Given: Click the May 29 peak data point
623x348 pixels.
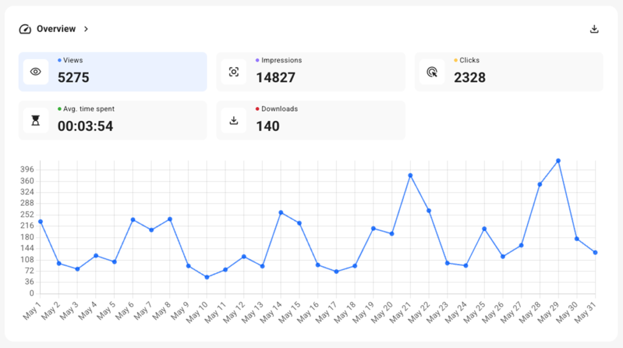Looking at the screenshot, I should point(559,161).
